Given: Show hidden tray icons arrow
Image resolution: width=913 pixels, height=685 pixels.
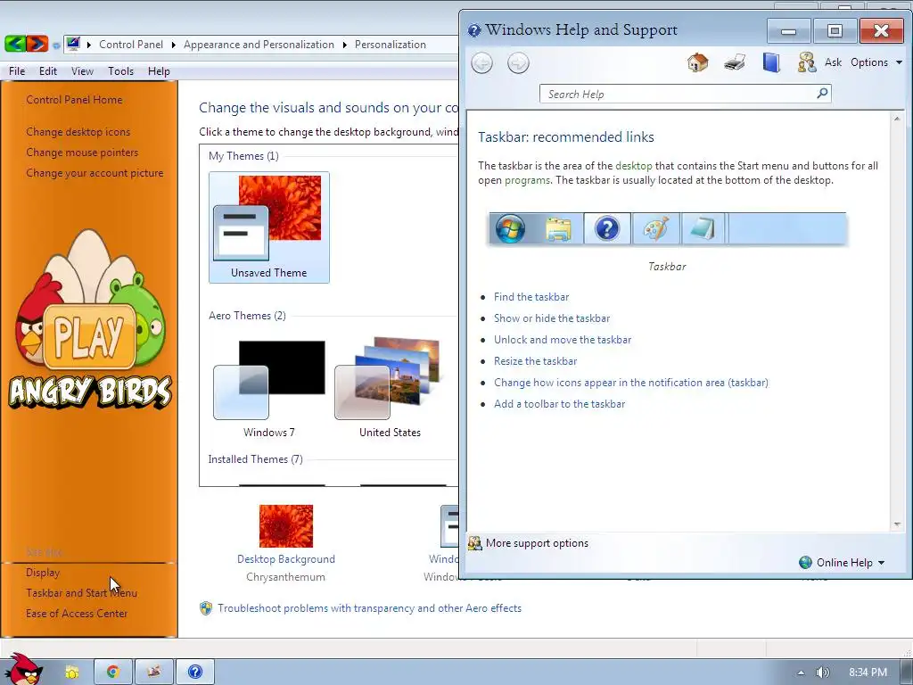Looking at the screenshot, I should tap(802, 673).
